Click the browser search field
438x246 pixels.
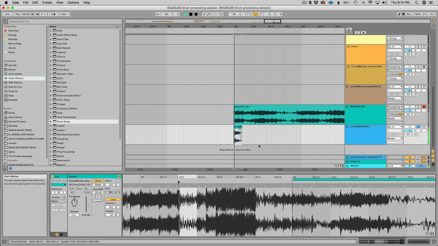pos(64,21)
